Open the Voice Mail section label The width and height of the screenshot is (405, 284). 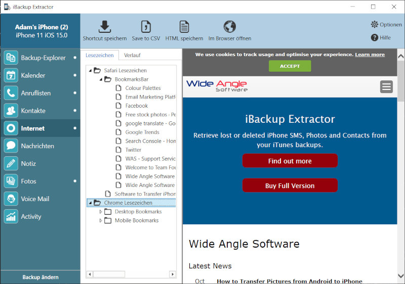[x=35, y=199]
